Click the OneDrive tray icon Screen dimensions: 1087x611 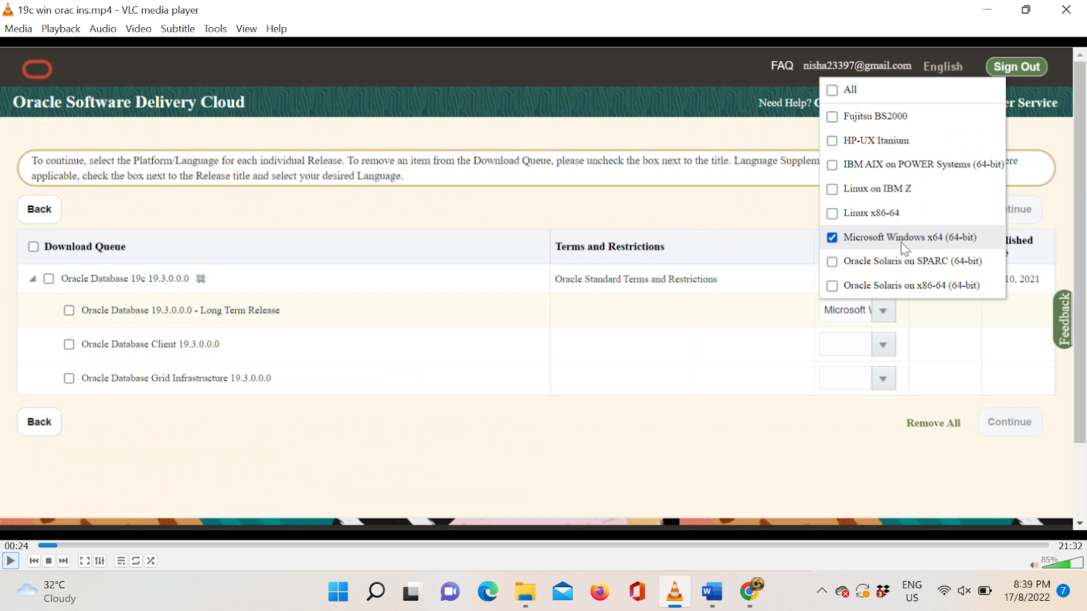pos(842,591)
